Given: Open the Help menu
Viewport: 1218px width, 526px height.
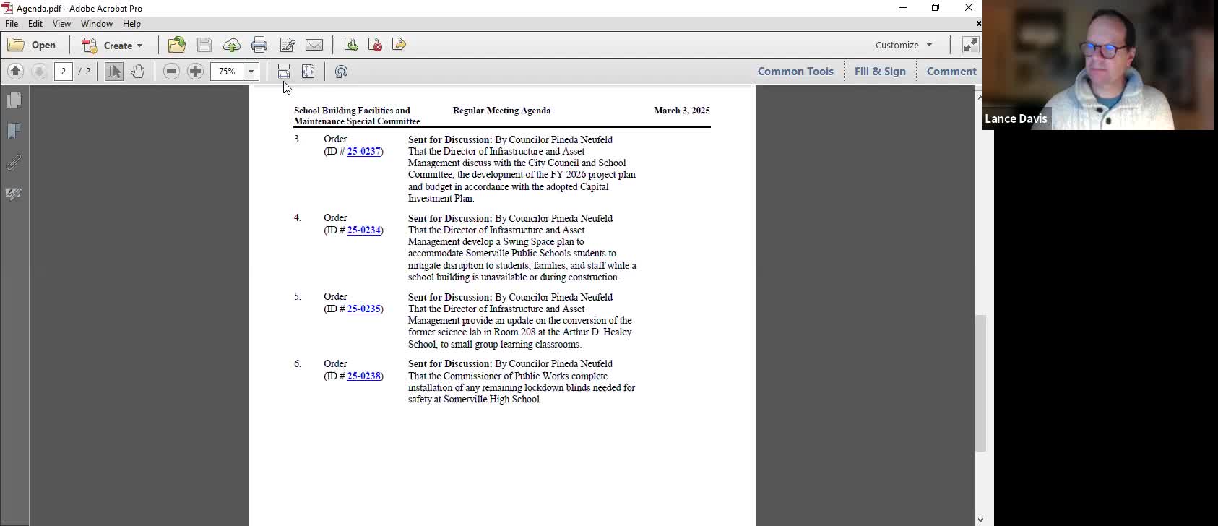Looking at the screenshot, I should coord(131,24).
